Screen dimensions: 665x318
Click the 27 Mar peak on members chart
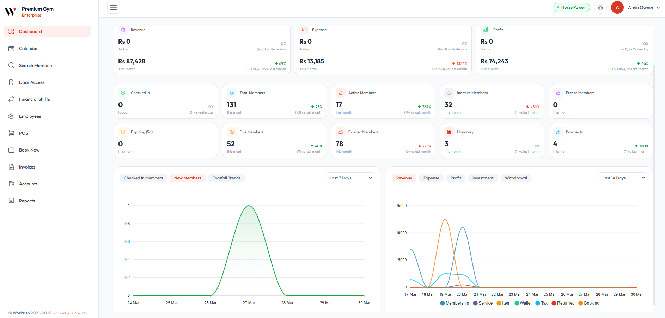pos(249,206)
